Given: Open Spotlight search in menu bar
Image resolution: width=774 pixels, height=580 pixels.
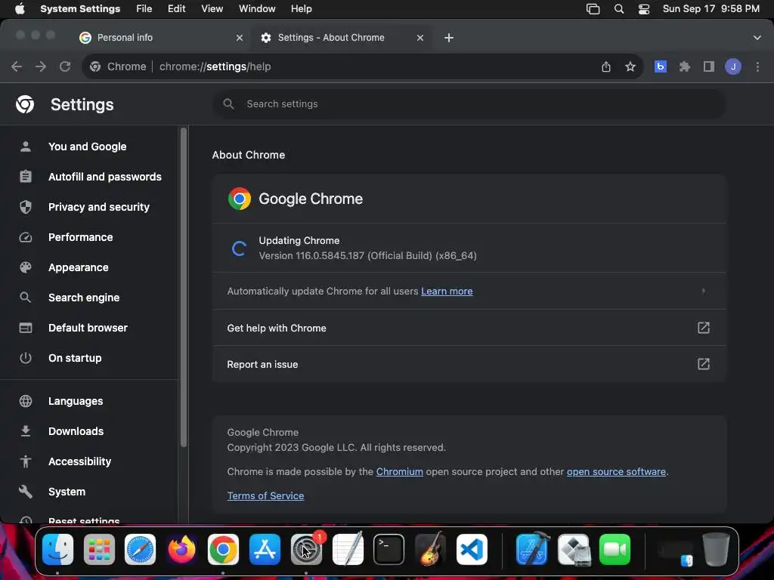Looking at the screenshot, I should pos(618,9).
